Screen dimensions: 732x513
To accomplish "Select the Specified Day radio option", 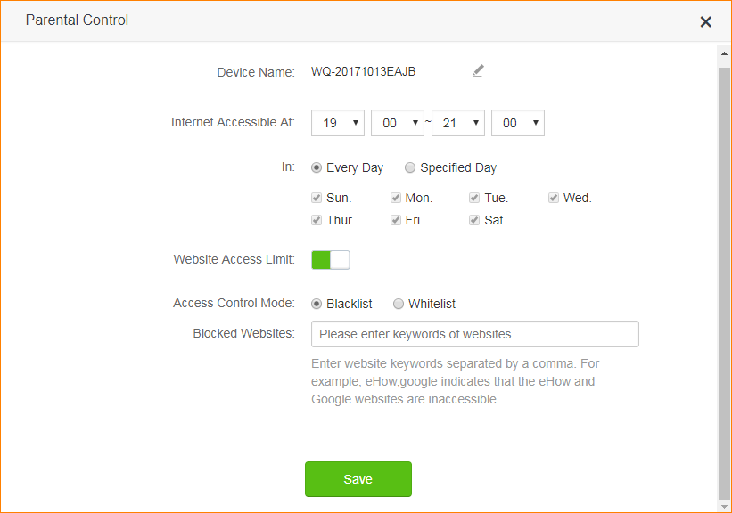I will pyautogui.click(x=410, y=167).
